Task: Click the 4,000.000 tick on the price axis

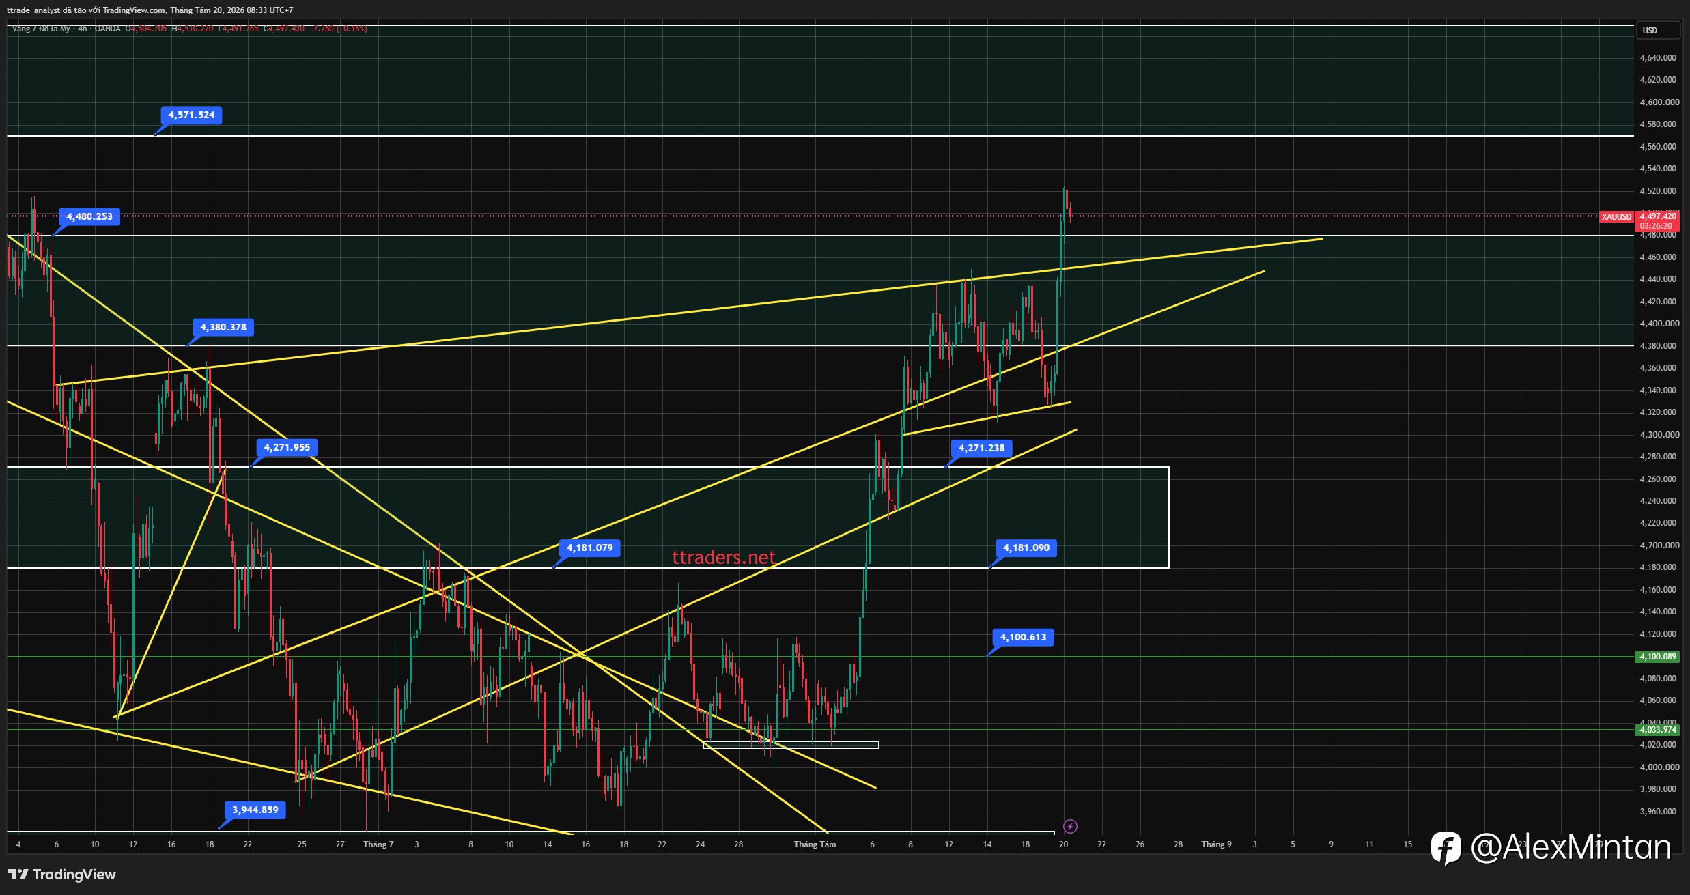Action: [1658, 767]
